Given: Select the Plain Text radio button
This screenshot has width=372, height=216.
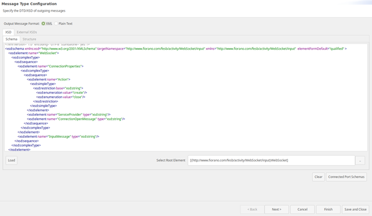Looking at the screenshot, I should [x=56, y=24].
